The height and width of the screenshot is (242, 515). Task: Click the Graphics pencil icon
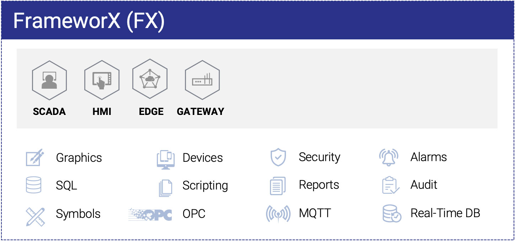click(35, 158)
